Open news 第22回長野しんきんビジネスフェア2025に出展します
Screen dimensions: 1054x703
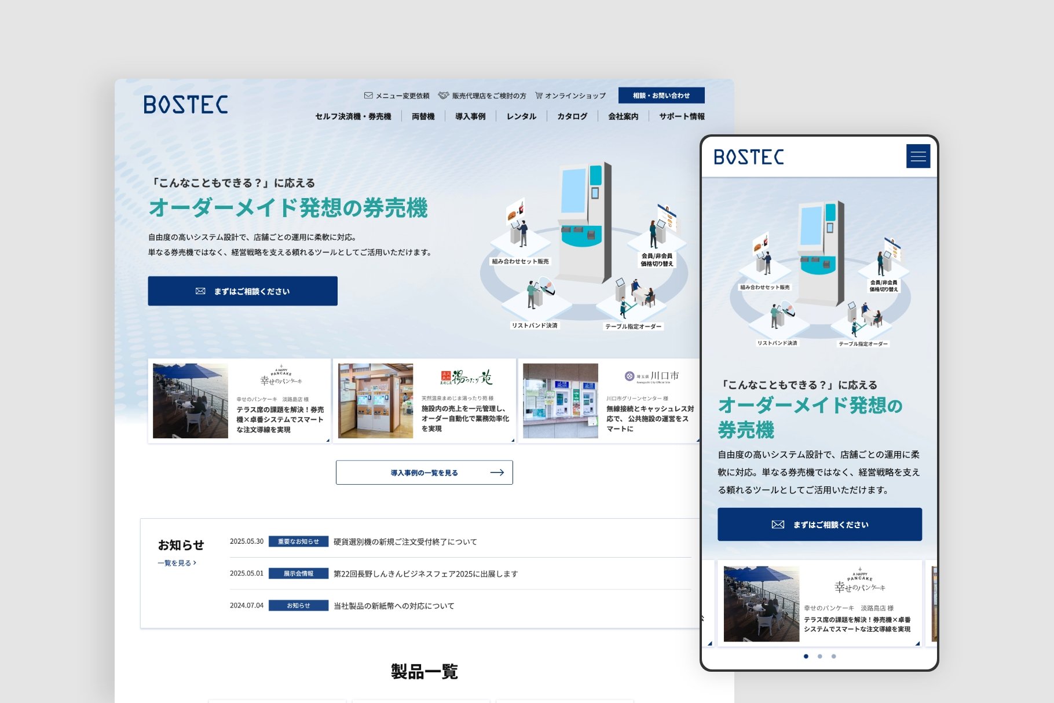(426, 574)
